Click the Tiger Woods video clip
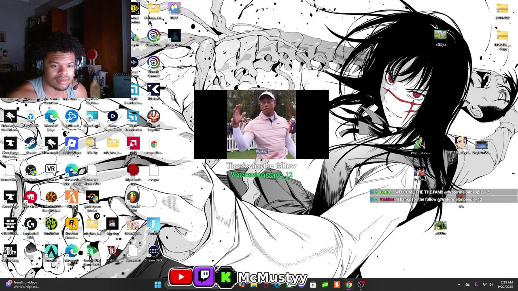The width and height of the screenshot is (518, 291). 261,124
